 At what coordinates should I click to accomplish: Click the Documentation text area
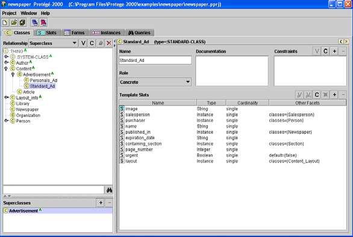(x=232, y=71)
